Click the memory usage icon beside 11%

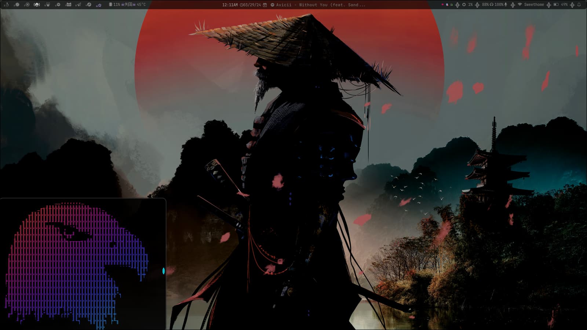click(110, 4)
